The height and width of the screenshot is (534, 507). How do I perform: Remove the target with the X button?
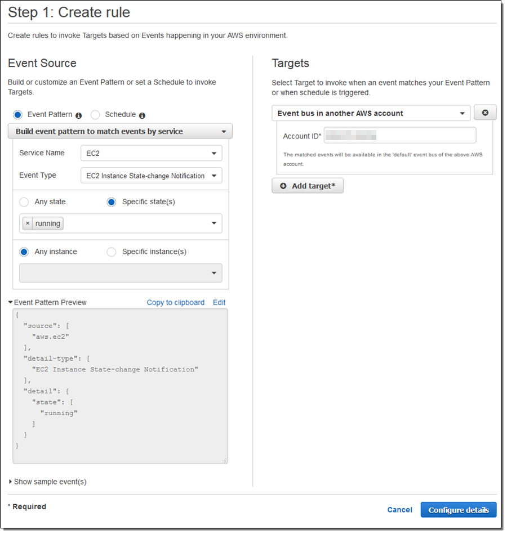pyautogui.click(x=485, y=113)
